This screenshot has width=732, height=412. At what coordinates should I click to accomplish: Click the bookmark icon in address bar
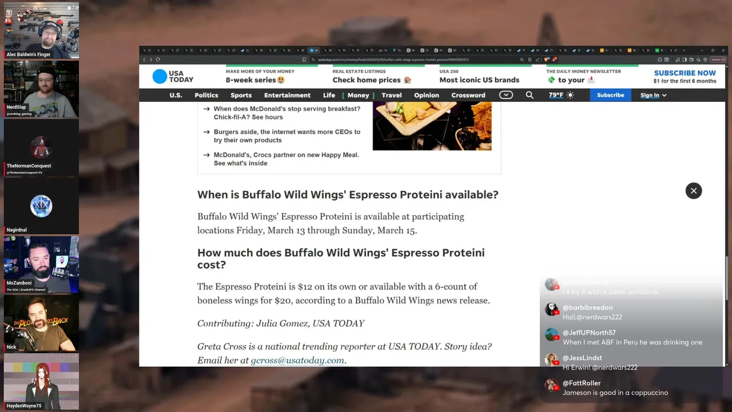[x=304, y=60]
